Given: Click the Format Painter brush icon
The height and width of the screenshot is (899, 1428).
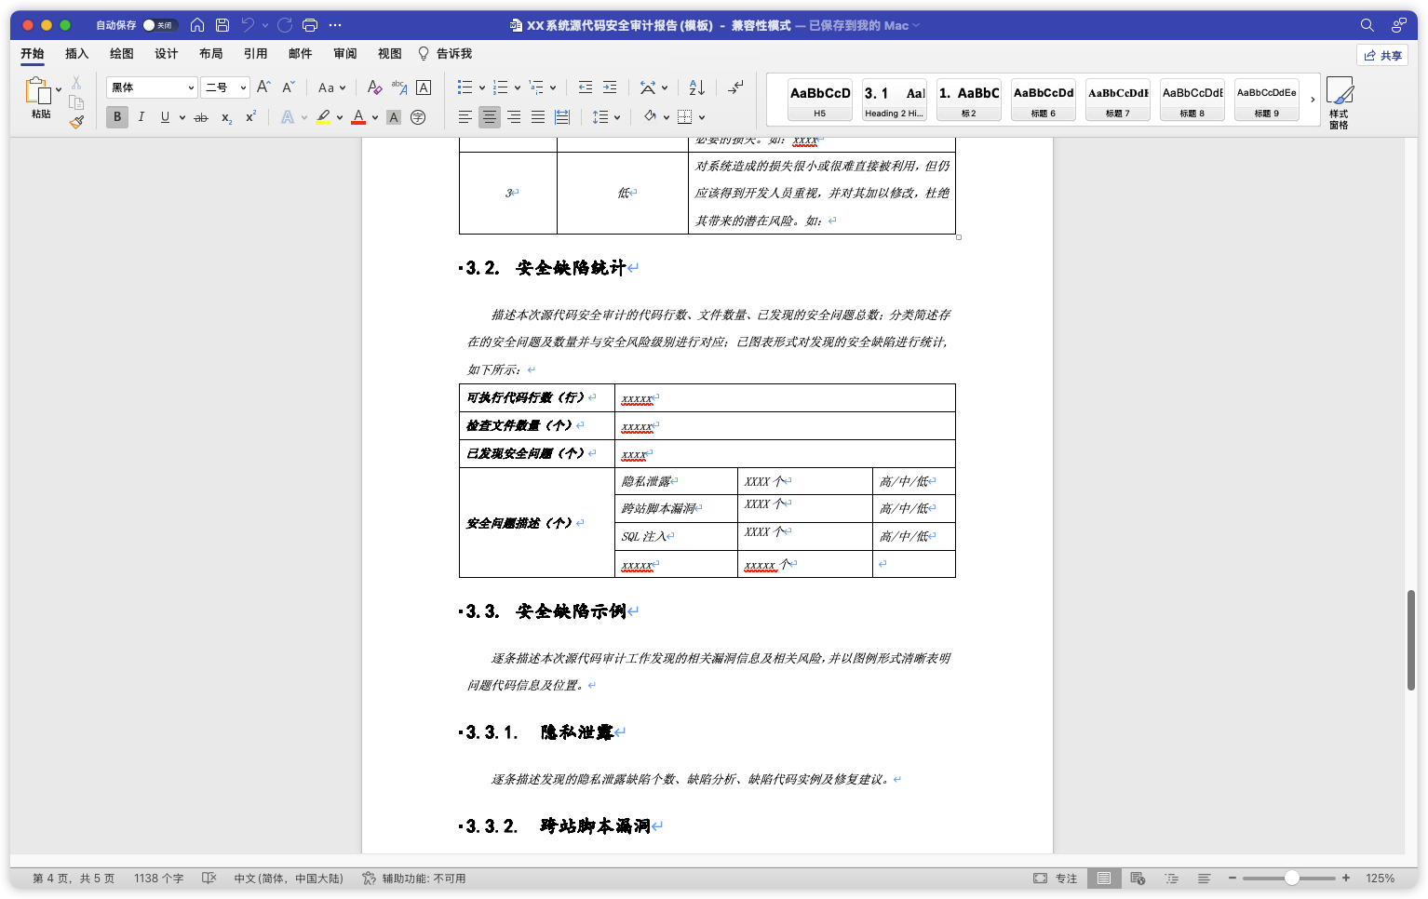Looking at the screenshot, I should click(76, 121).
